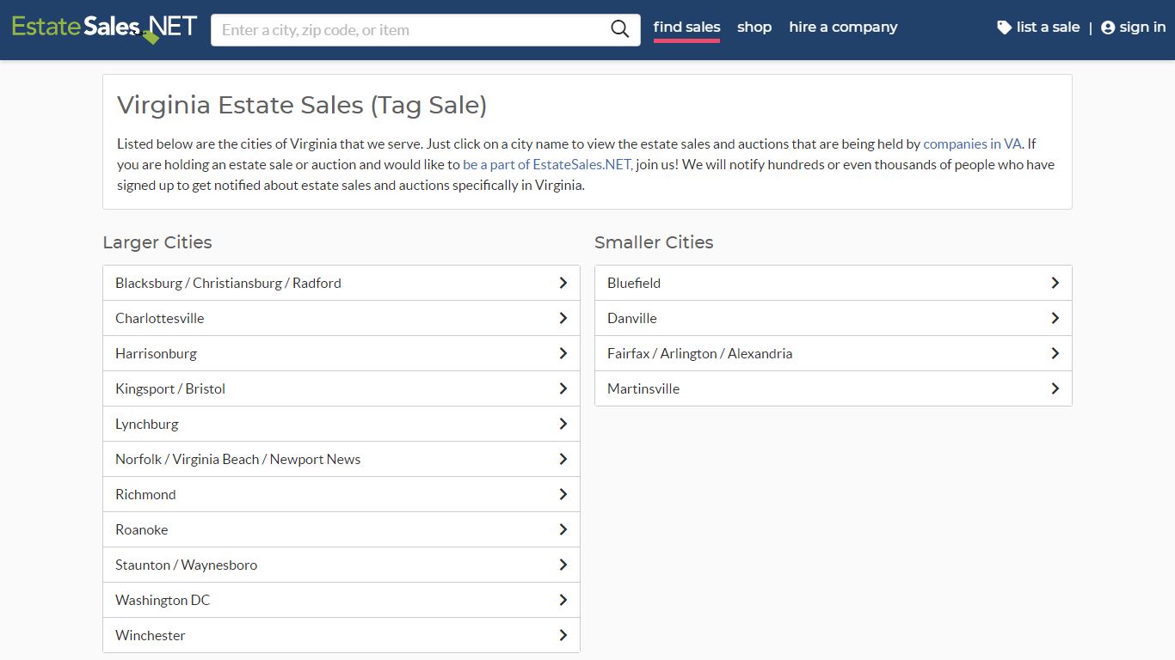
Task: Select Danville city
Action: click(834, 318)
